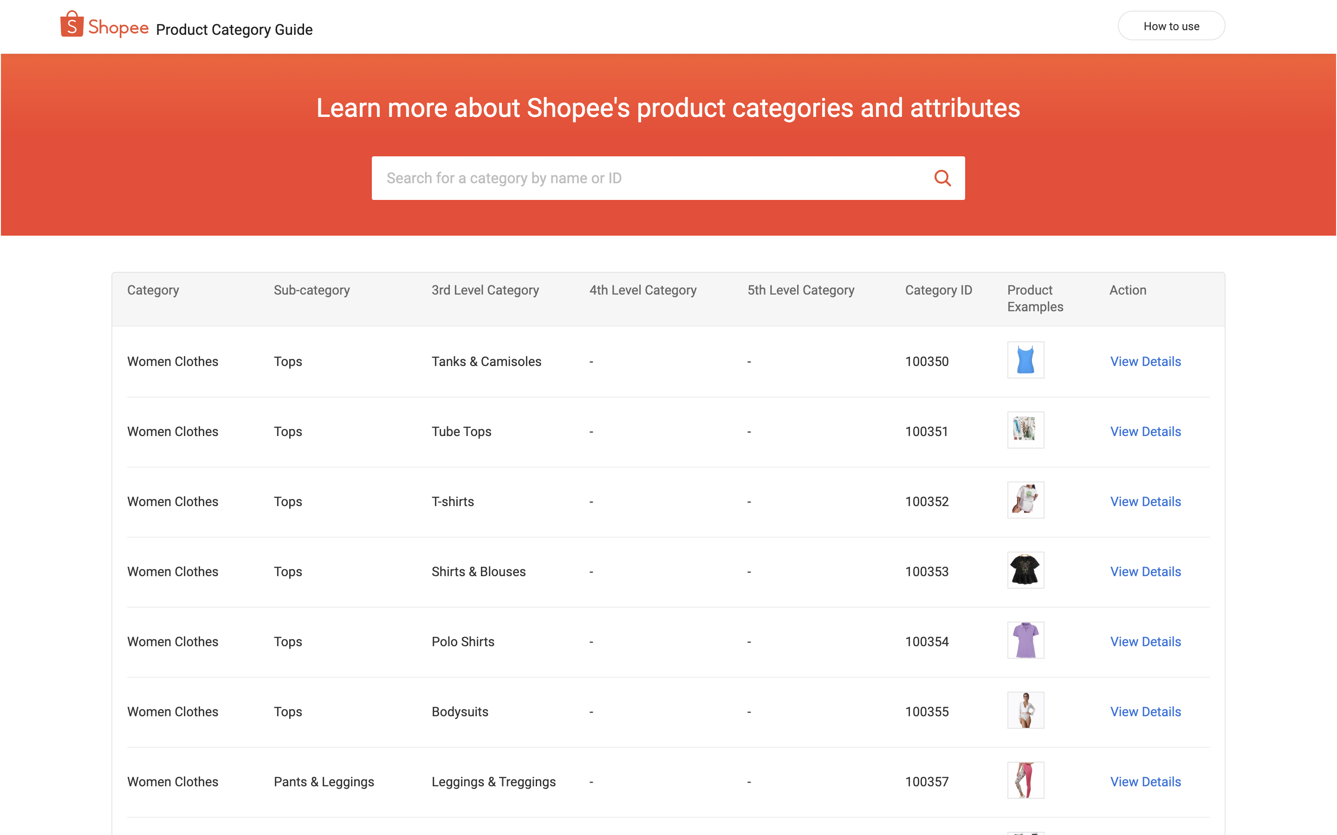Screen dimensions: 1337x835
Task: Open View Details for Polo Shirts
Action: (x=1145, y=642)
